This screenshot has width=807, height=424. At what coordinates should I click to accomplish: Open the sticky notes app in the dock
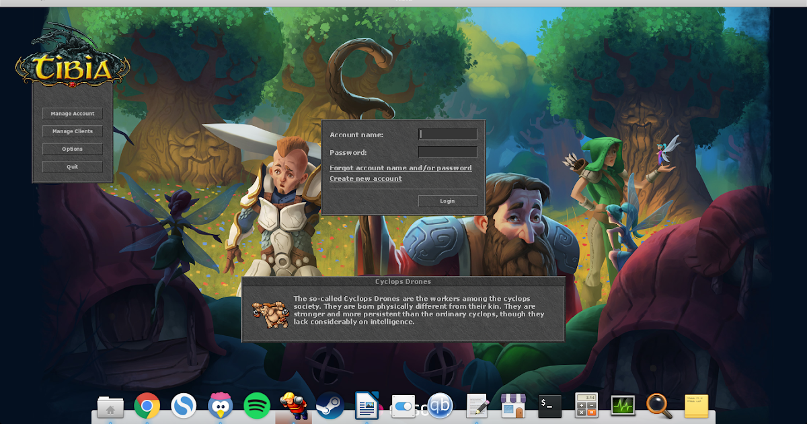[696, 406]
